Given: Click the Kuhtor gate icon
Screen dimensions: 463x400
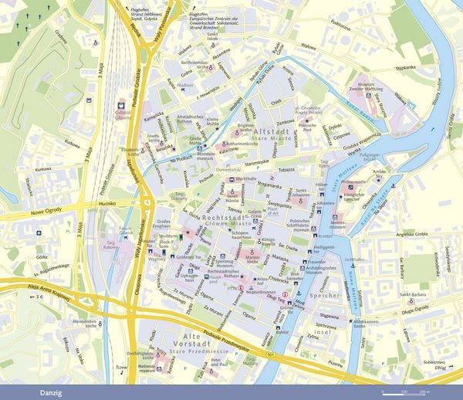Looking at the screenshot, I should (278, 327).
